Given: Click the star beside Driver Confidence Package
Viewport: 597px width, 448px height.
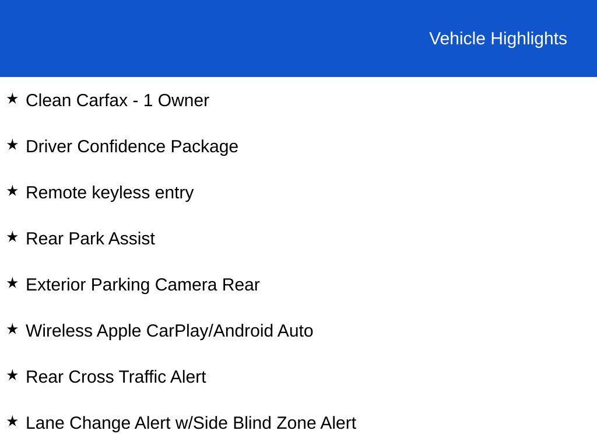Looking at the screenshot, I should click(12, 145).
